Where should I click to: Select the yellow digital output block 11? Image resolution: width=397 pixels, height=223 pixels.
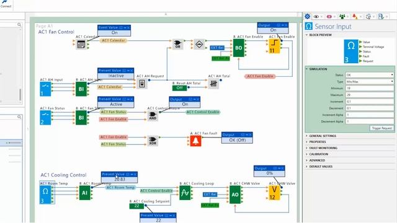pos(274,46)
